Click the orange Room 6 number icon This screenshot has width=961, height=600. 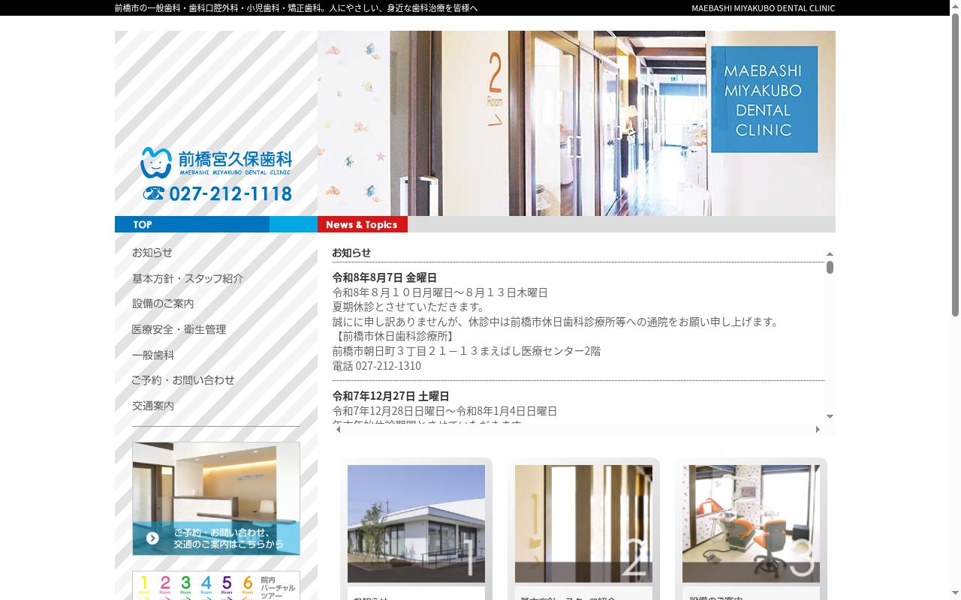pyautogui.click(x=248, y=584)
